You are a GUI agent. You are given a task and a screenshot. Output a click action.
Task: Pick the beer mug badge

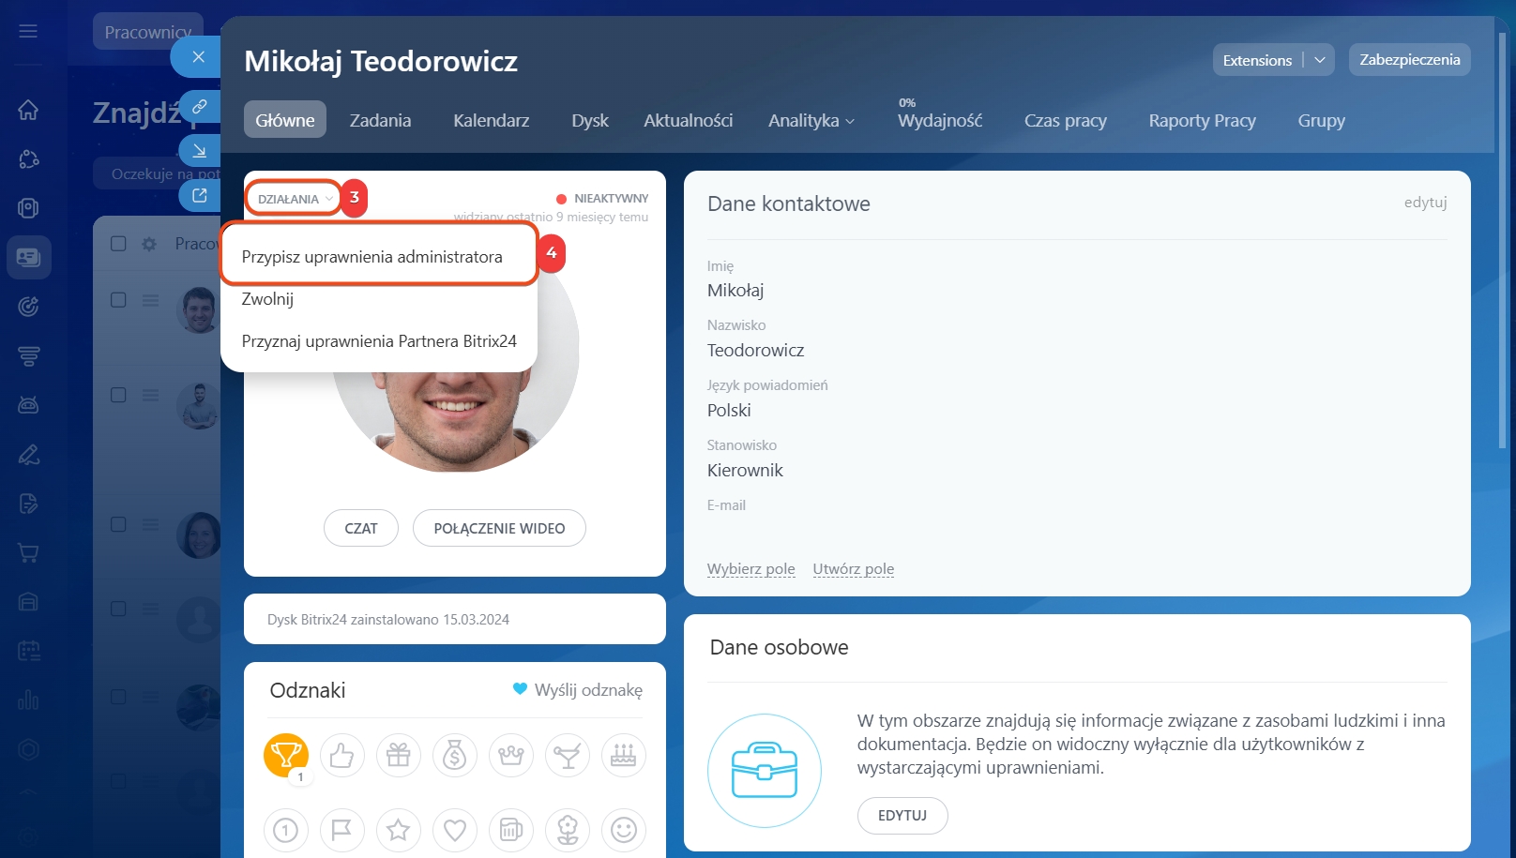tap(511, 830)
